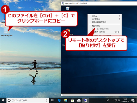
Task: Open the network status tray icon
Action: pos(116,100)
